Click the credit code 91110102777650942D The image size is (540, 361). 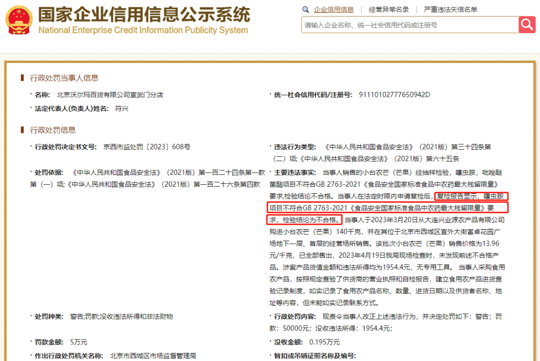click(x=394, y=95)
